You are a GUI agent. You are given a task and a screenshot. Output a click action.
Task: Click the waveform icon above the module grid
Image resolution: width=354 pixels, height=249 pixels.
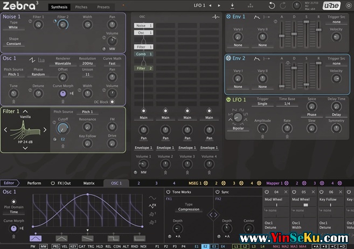coord(217,17)
